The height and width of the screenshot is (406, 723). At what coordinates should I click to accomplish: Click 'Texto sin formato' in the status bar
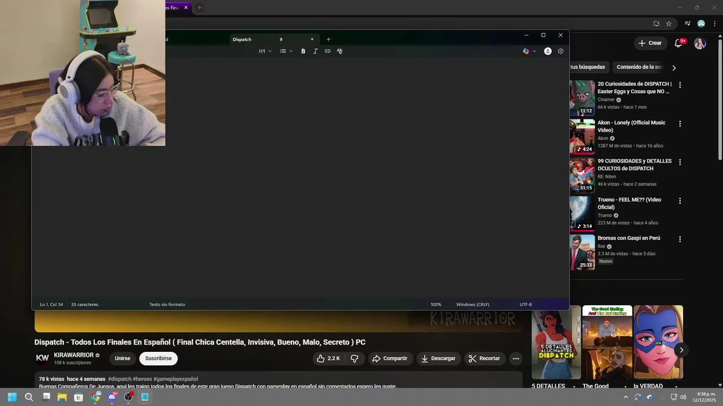[167, 304]
